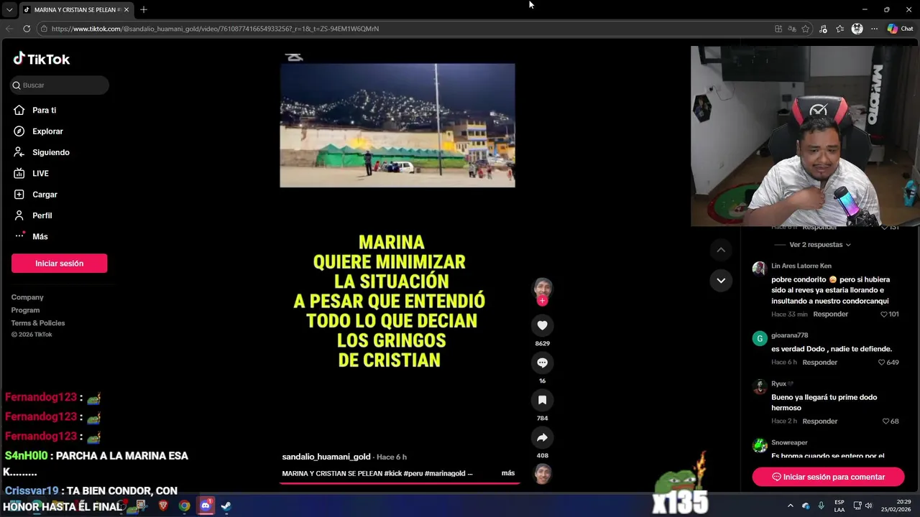The height and width of the screenshot is (517, 920).
Task: Expand the Company footer link
Action: pyautogui.click(x=27, y=297)
